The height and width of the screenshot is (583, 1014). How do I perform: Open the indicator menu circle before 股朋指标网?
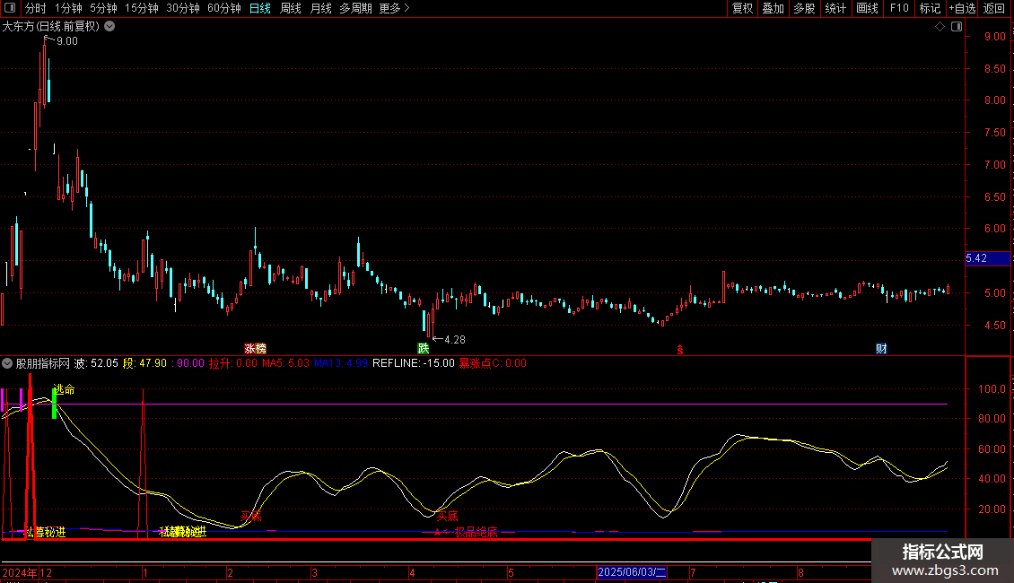tap(7, 363)
